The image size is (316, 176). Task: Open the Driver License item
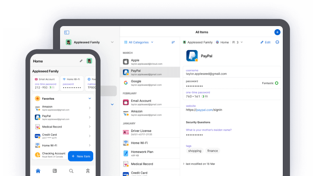pyautogui.click(x=150, y=132)
